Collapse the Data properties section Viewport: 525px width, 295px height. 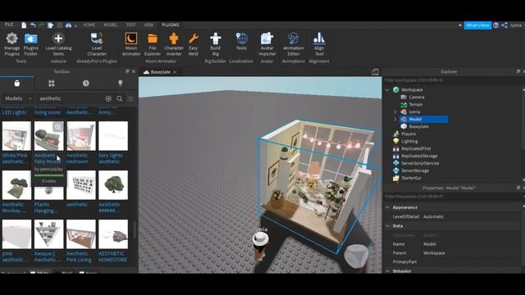pyautogui.click(x=387, y=226)
